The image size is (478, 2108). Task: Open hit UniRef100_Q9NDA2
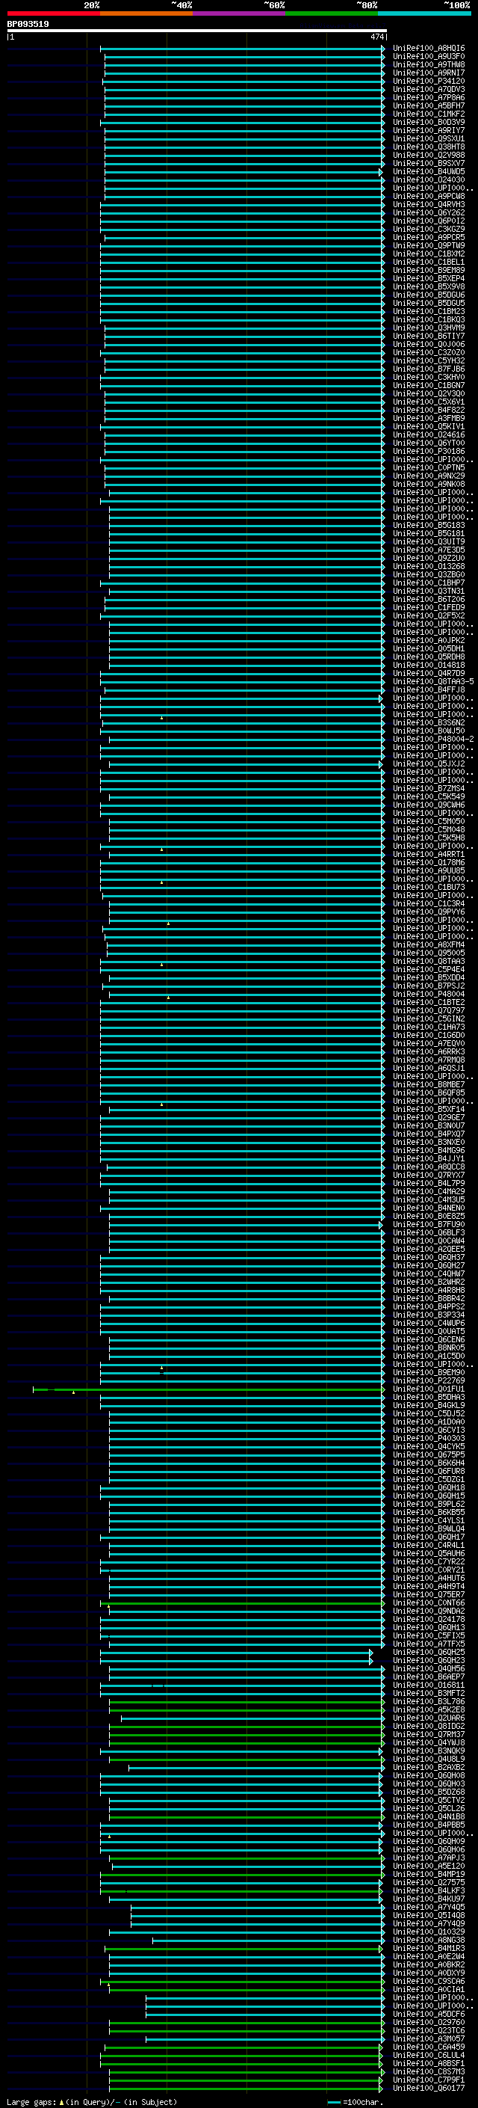pos(429,1611)
